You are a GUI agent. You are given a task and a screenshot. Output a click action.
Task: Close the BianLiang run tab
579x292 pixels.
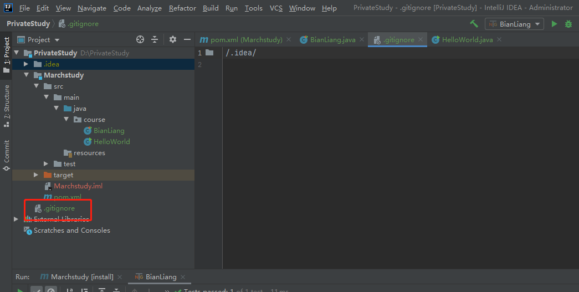[183, 277]
